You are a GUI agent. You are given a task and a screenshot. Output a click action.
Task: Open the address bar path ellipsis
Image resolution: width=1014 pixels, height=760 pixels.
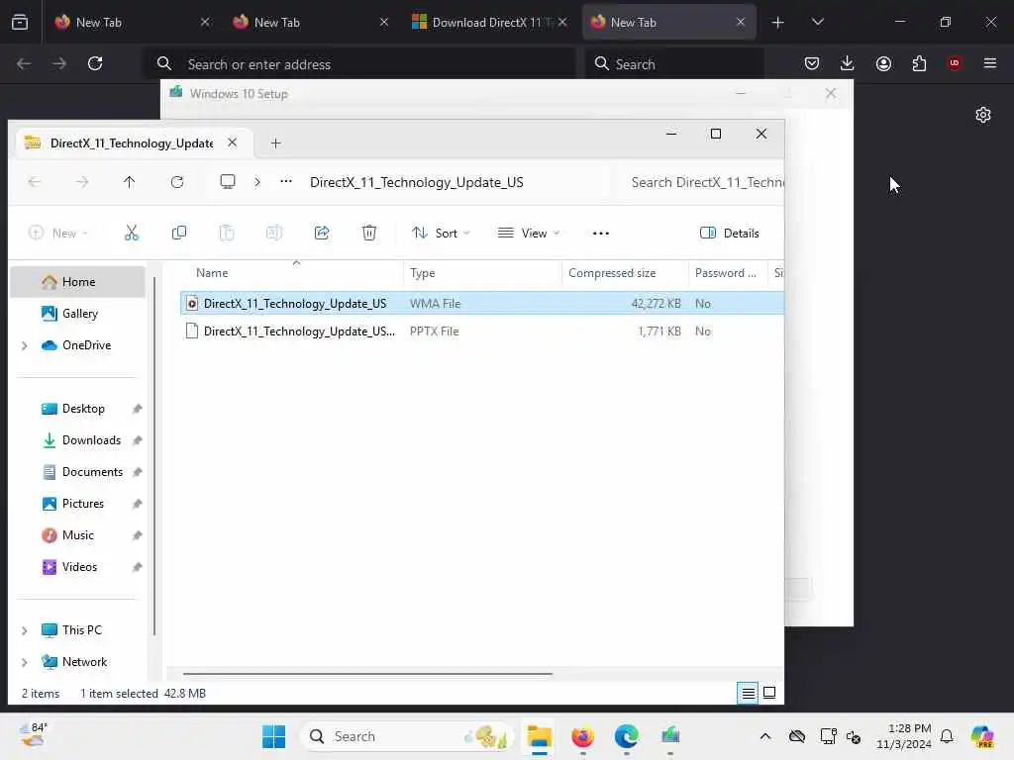tap(286, 182)
